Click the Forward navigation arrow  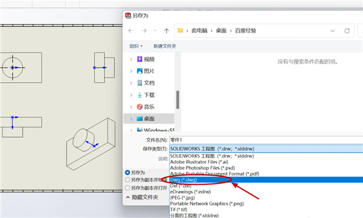pos(144,31)
